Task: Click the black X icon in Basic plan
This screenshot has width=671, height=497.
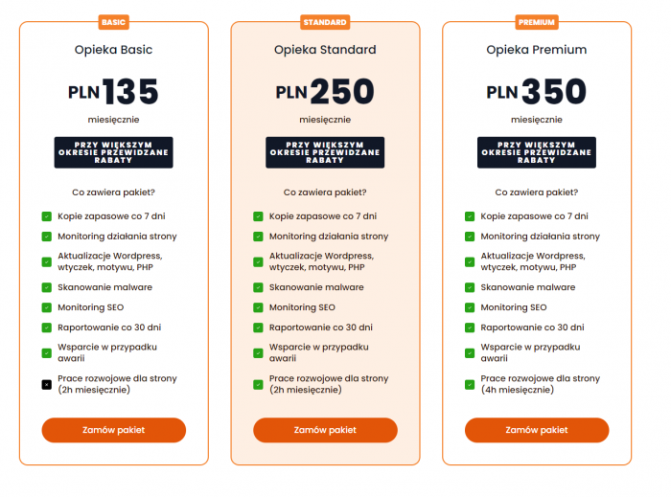Action: click(46, 384)
